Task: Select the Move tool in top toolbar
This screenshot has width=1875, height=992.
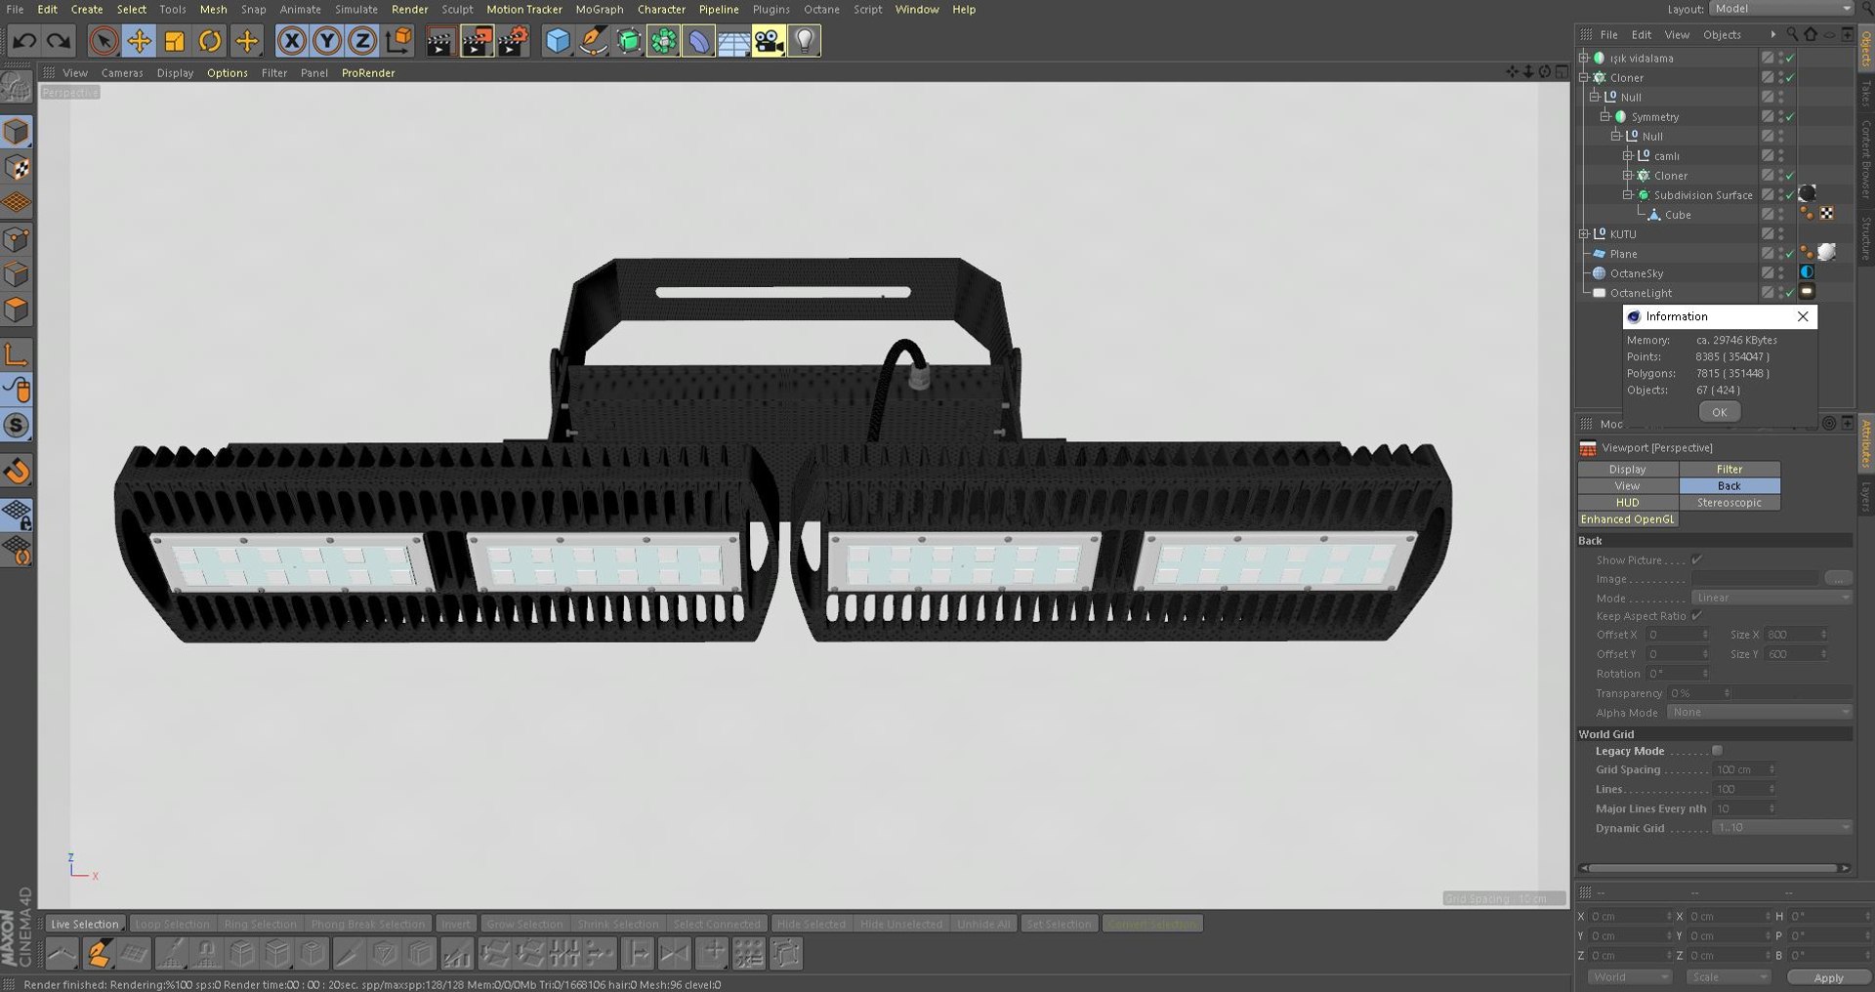Action: [140, 41]
